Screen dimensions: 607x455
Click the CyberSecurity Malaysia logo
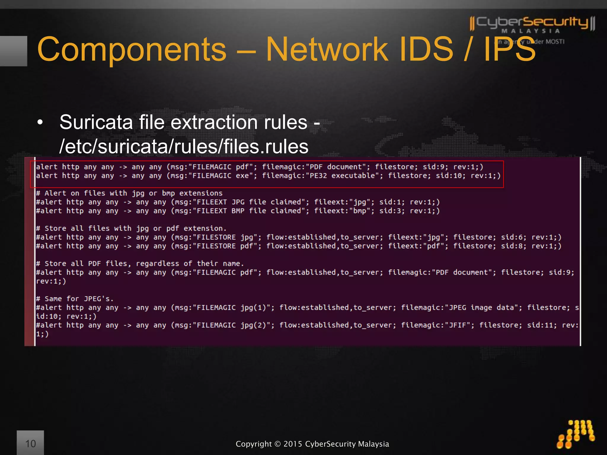[532, 24]
